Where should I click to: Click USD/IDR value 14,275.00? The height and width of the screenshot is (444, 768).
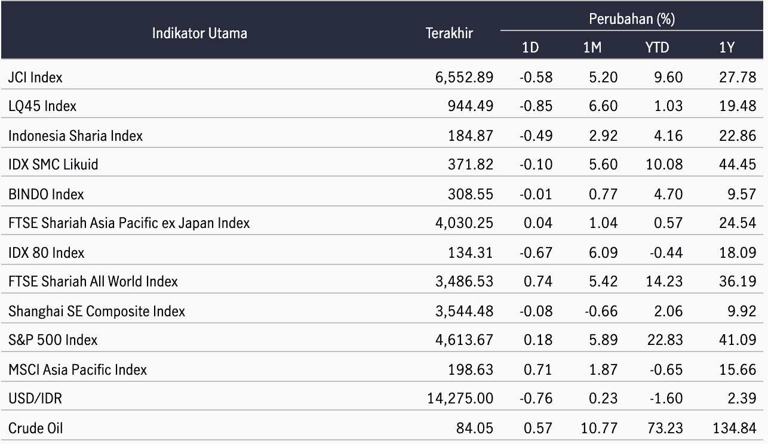pos(460,398)
